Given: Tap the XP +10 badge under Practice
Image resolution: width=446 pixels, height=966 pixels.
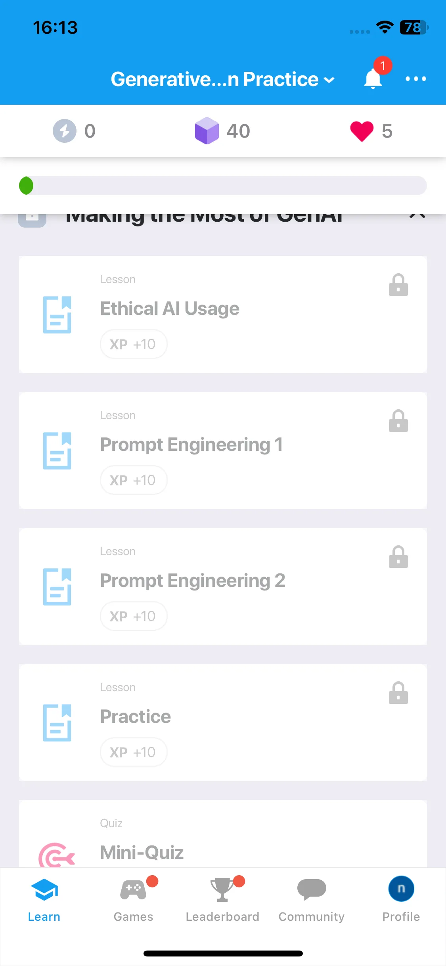Looking at the screenshot, I should click(134, 752).
